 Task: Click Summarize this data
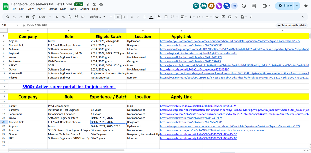tap(292, 25)
